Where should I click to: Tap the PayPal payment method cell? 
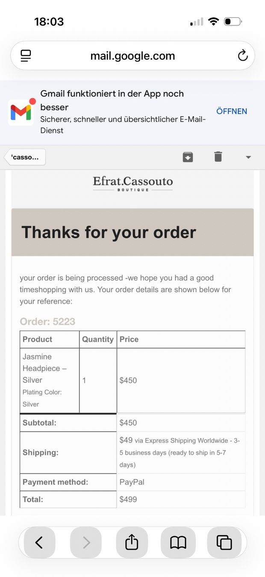[181, 482]
